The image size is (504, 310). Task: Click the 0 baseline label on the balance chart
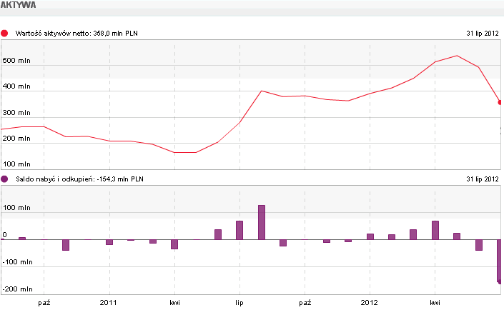[4, 235]
